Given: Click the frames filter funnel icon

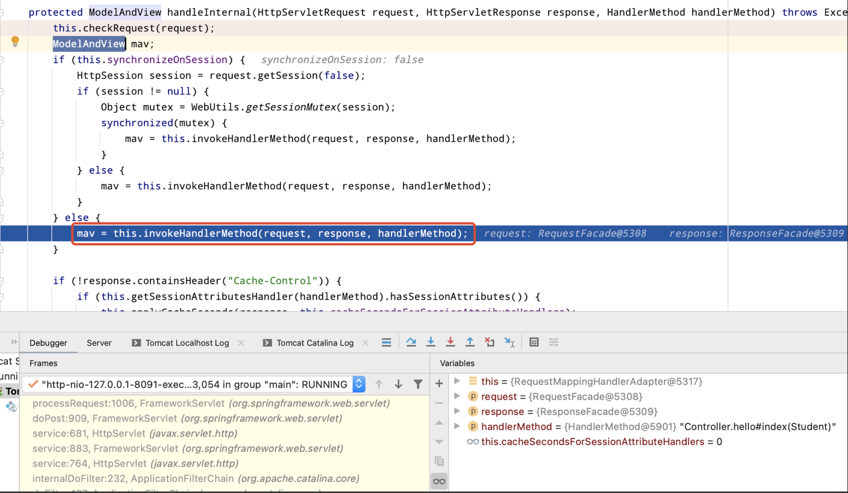Looking at the screenshot, I should click(418, 384).
